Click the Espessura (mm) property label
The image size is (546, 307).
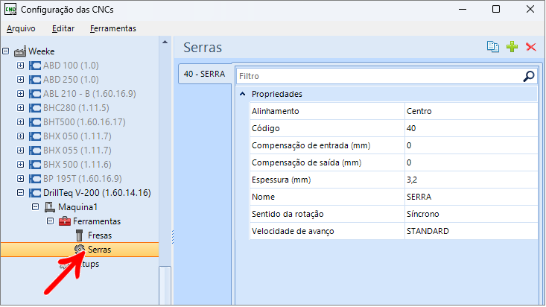282,180
